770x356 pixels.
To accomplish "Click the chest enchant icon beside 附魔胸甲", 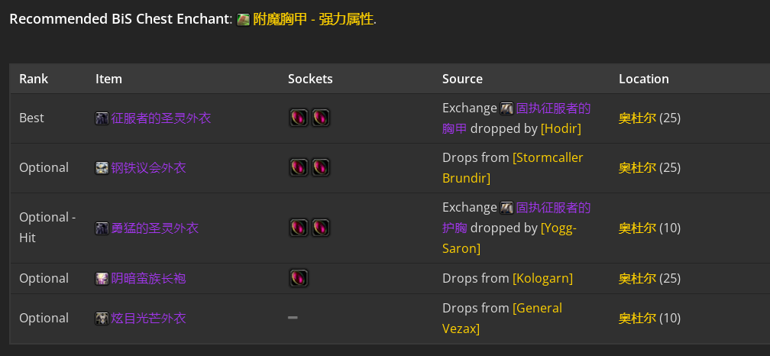I will [243, 20].
